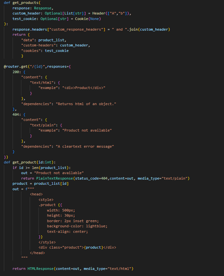Select the "custom-headers" dictionary key
The width and height of the screenshot is (224, 276).
pyautogui.click(x=38, y=45)
